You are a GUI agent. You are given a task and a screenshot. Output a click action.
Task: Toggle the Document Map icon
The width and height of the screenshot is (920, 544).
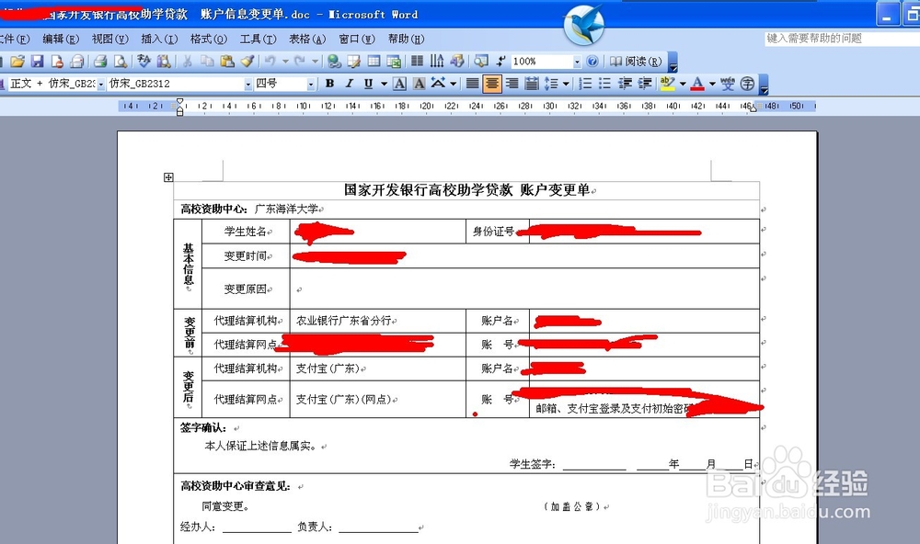coord(480,61)
